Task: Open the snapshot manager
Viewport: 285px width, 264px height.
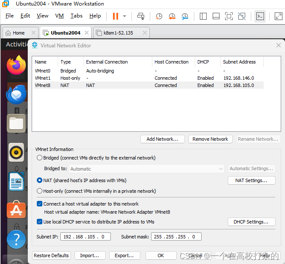Action: tap(185, 16)
